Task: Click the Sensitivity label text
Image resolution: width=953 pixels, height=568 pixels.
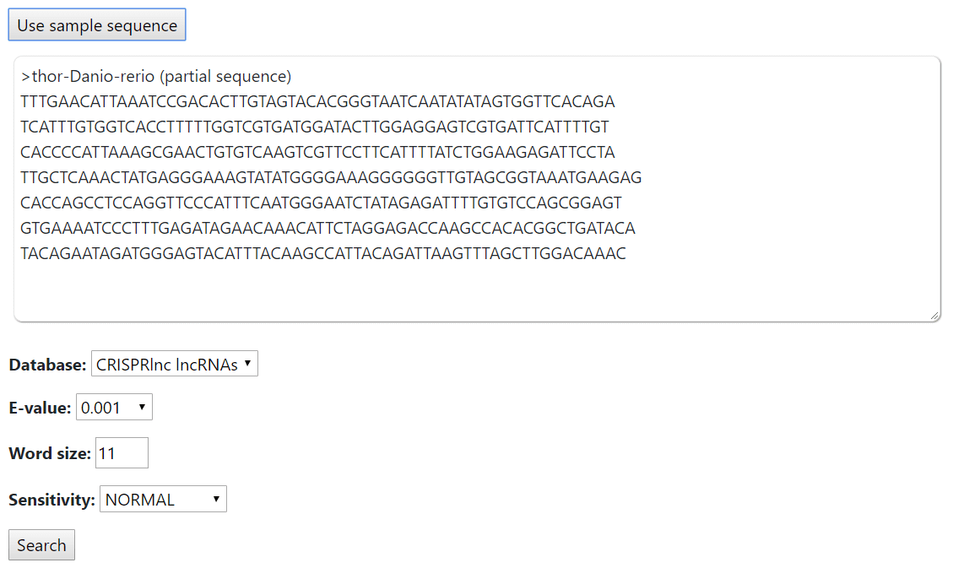Action: pyautogui.click(x=51, y=500)
